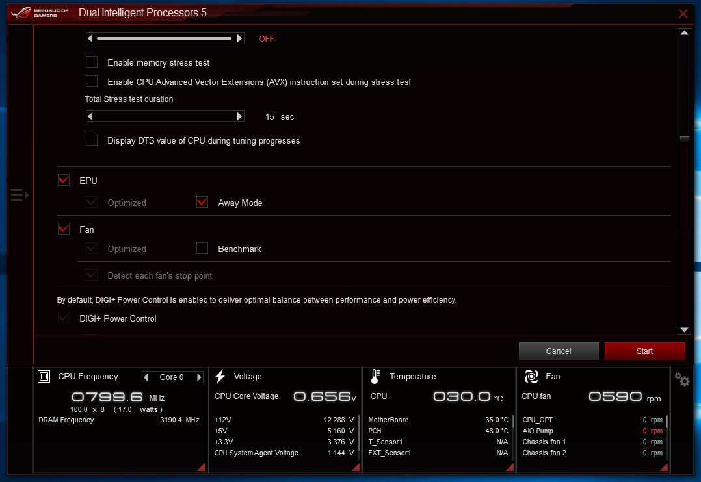Image resolution: width=701 pixels, height=482 pixels.
Task: Click the Fan panel fan icon
Action: pos(531,377)
